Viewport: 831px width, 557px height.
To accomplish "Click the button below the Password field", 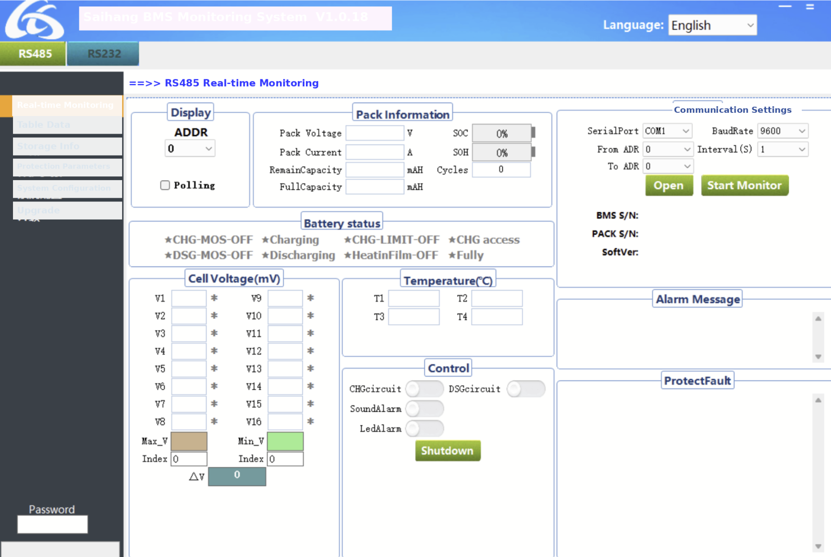I will (x=60, y=549).
